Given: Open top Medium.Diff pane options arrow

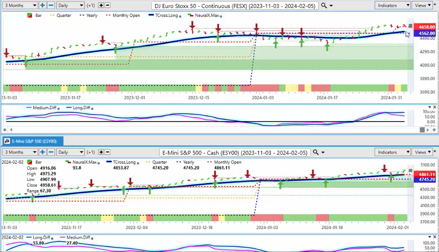Looking at the screenshot, I should (x=430, y=107).
